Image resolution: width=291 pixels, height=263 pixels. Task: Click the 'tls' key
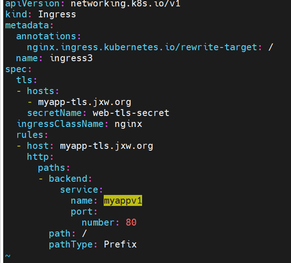(24, 80)
